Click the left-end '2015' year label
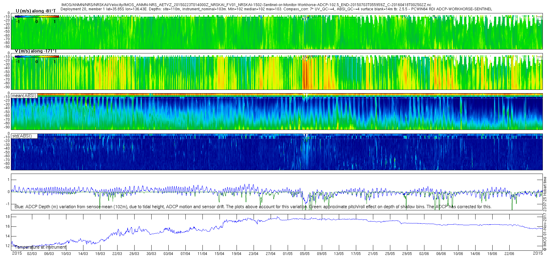Viewport: 548px width, 258px height. coord(17,253)
